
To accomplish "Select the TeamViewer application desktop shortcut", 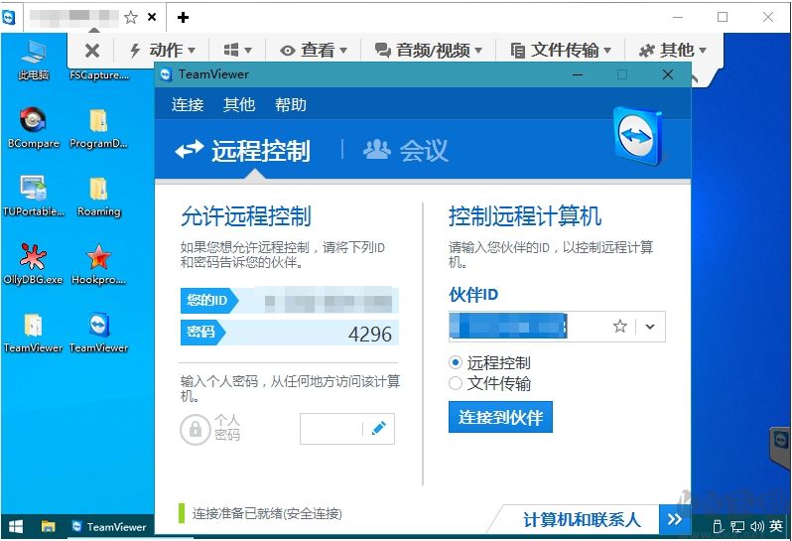I will click(x=98, y=333).
